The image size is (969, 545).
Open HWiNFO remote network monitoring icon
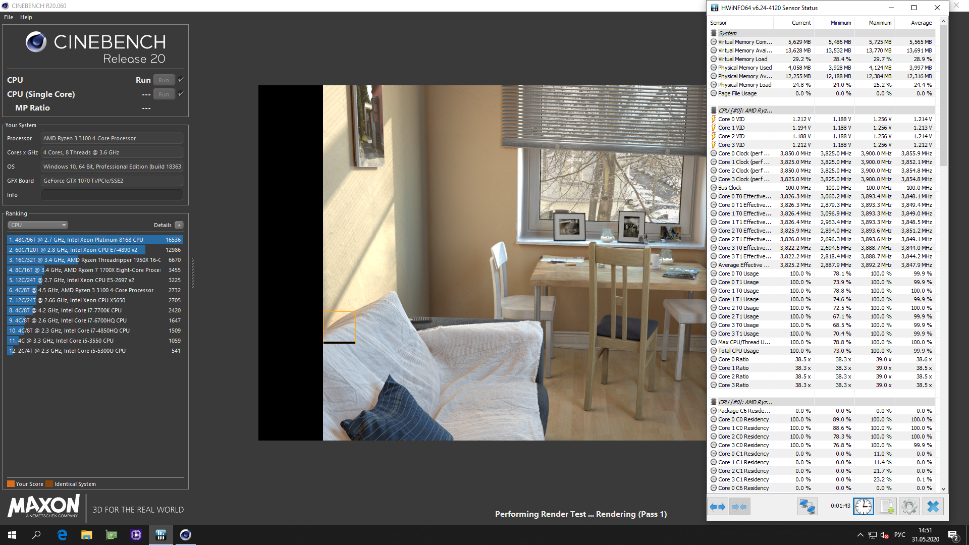(x=807, y=507)
